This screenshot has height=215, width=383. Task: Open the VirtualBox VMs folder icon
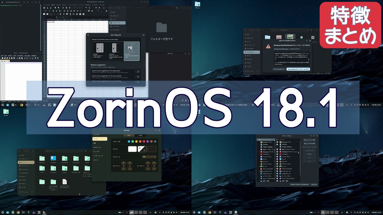76,168
